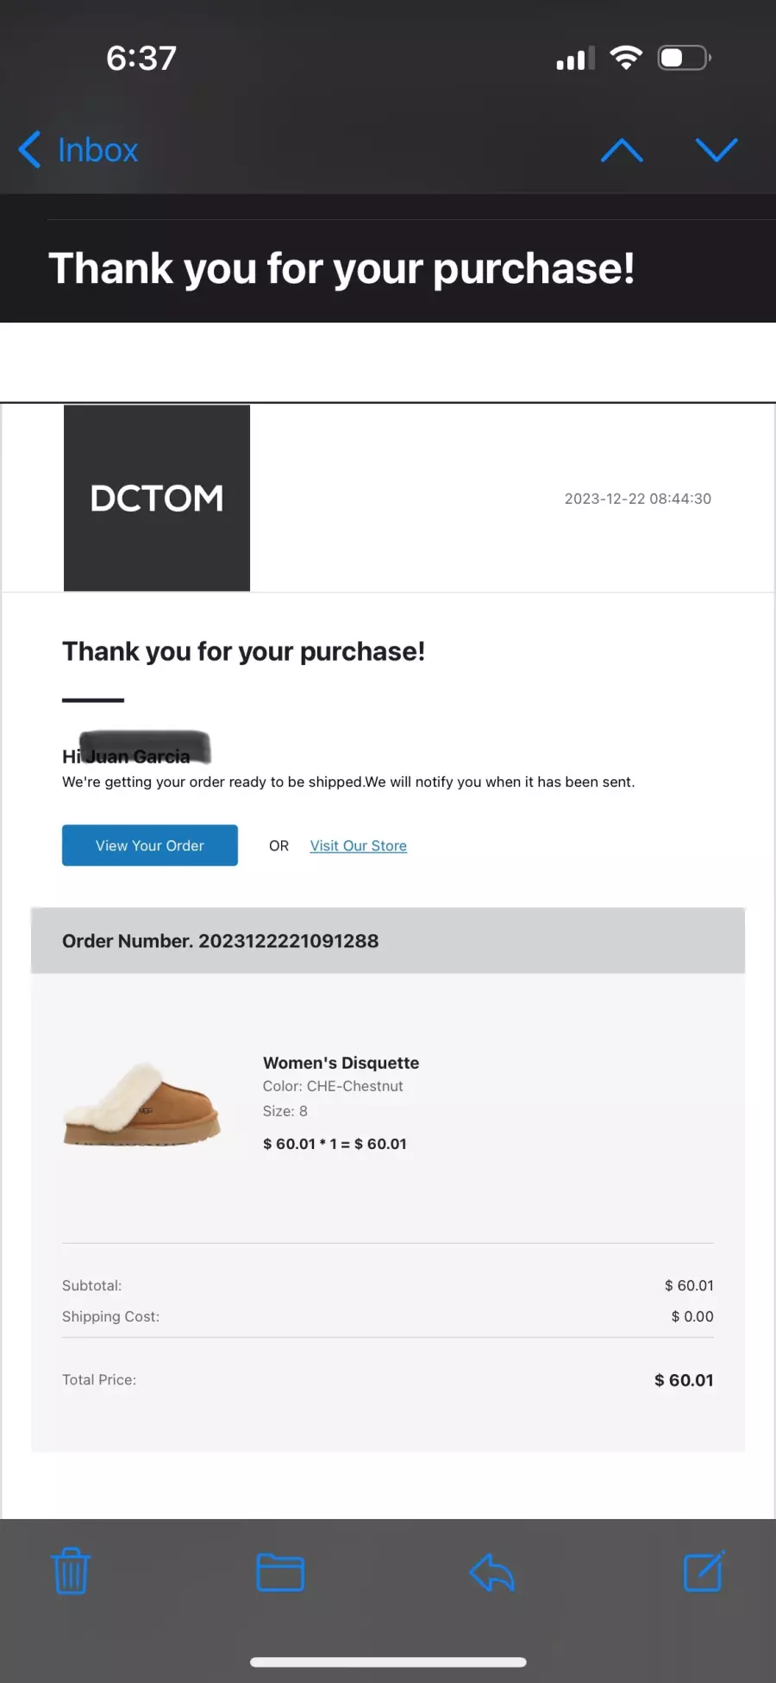Tap the battery indicator in status bar

tap(685, 58)
